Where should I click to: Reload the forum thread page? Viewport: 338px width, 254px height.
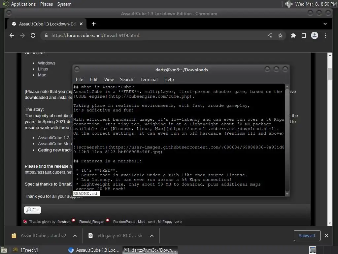tap(33, 35)
